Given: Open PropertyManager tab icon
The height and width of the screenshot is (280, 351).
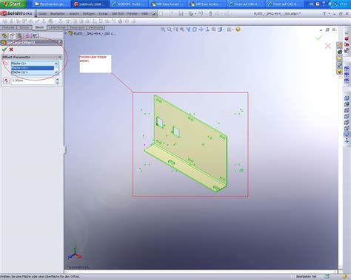Looking at the screenshot, I should click(x=12, y=36).
